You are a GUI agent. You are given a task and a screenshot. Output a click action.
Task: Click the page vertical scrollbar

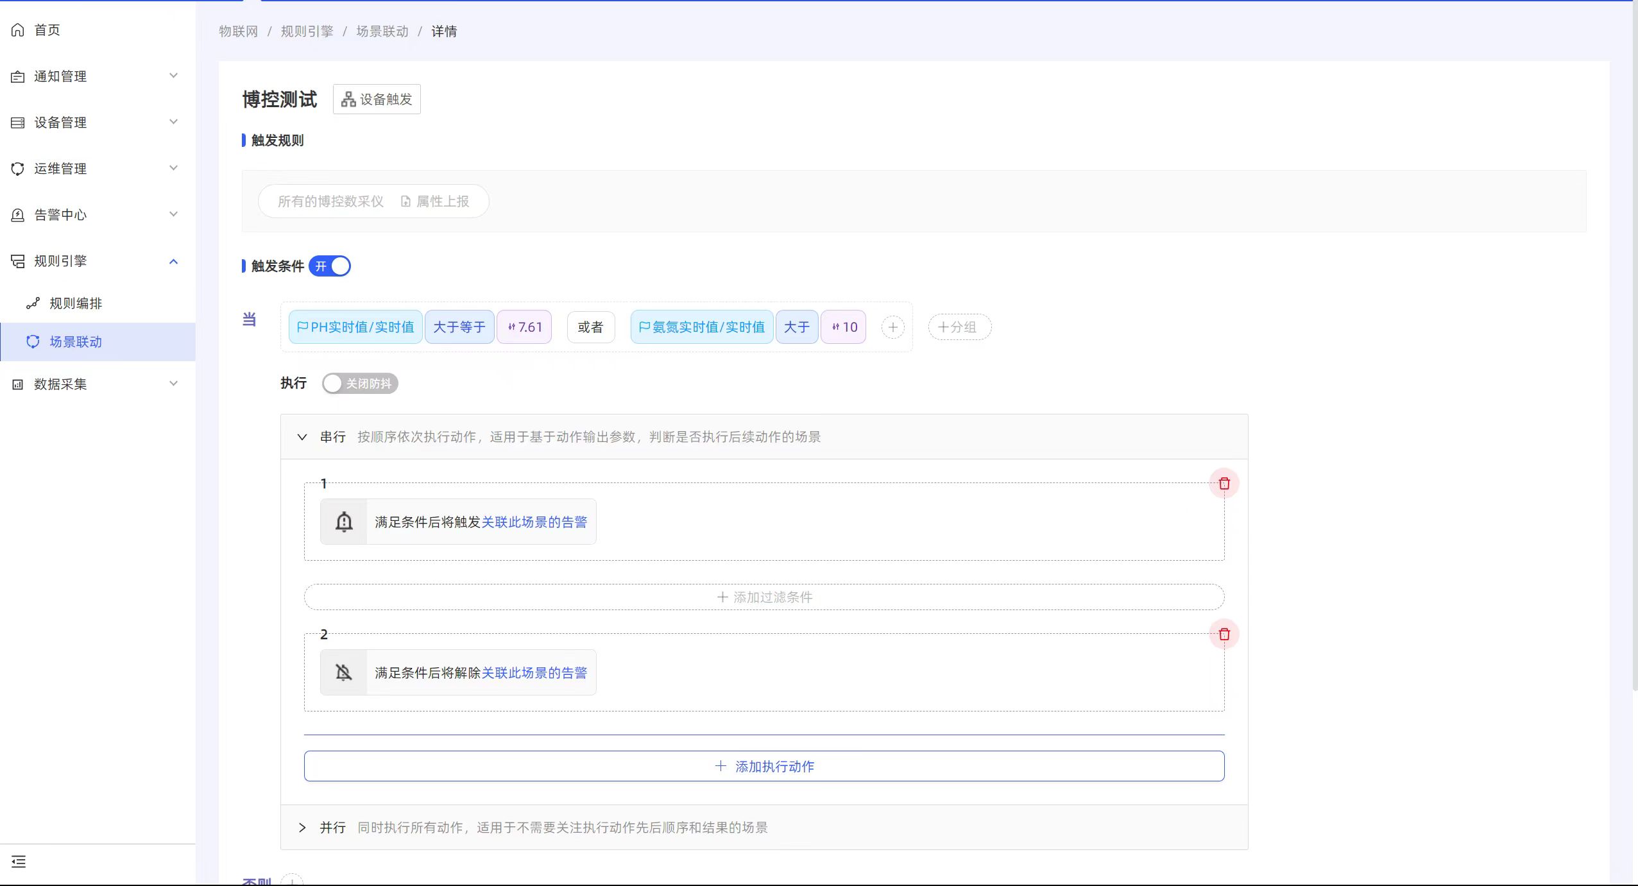click(x=1635, y=346)
